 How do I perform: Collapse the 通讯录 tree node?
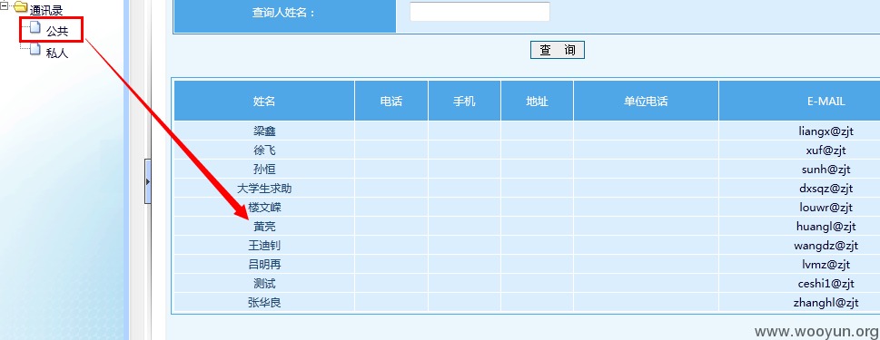coord(4,6)
